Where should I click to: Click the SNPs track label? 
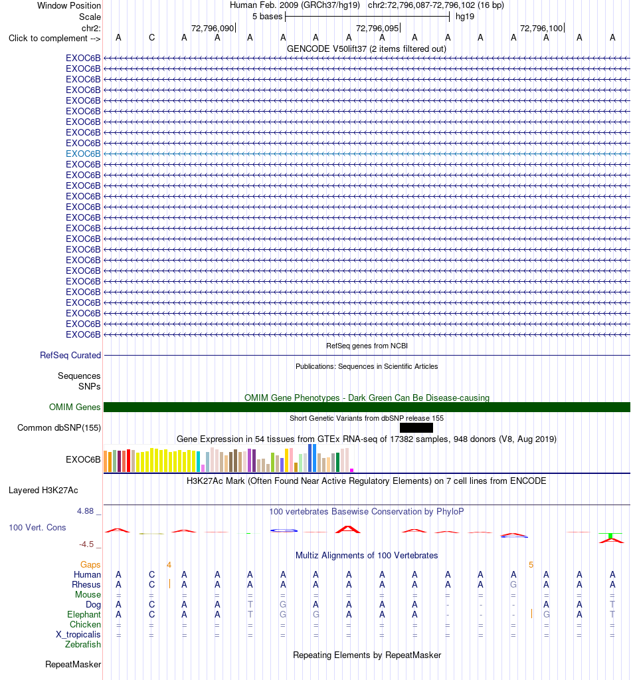[x=89, y=386]
